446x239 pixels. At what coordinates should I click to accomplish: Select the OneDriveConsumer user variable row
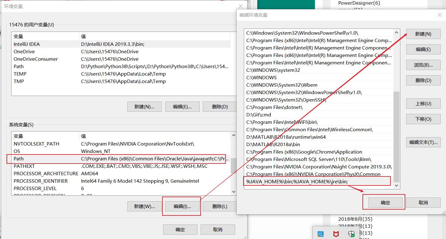(121, 59)
